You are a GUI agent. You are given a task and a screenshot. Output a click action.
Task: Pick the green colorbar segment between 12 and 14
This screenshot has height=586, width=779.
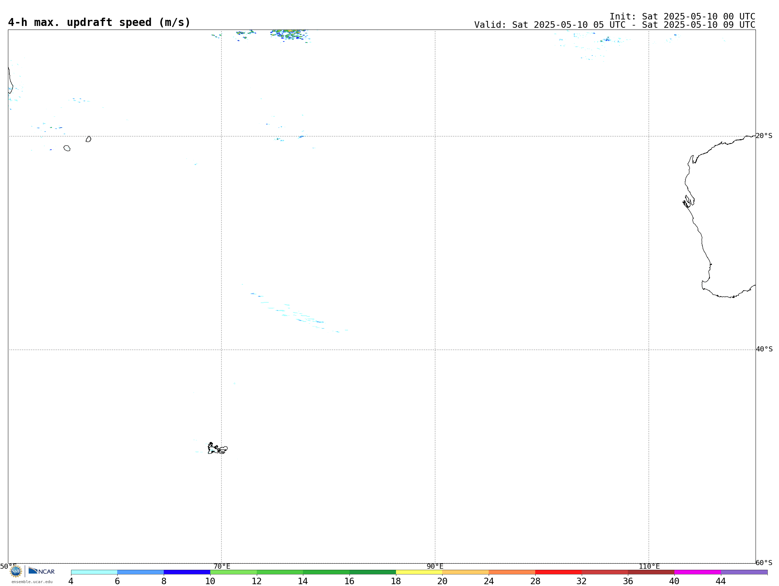(280, 572)
